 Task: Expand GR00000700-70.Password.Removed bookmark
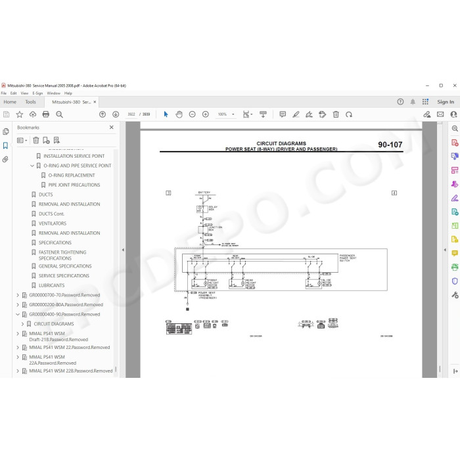[18, 295]
